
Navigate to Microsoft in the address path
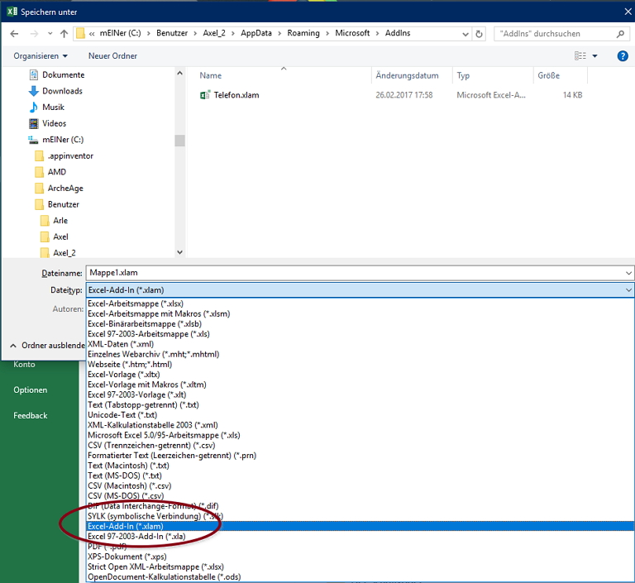pyautogui.click(x=352, y=33)
